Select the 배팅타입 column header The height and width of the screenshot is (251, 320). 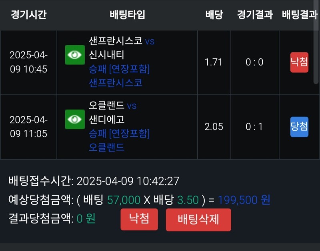click(x=127, y=15)
